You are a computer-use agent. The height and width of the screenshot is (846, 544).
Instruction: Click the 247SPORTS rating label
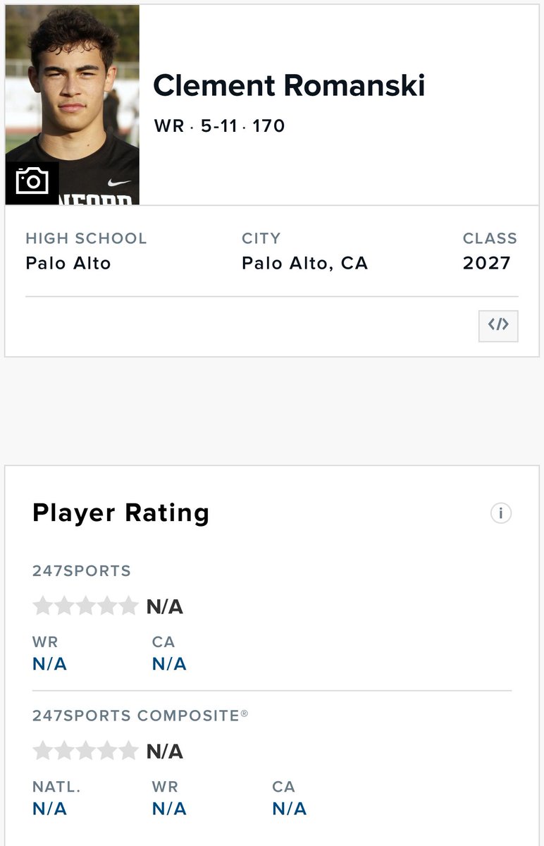[82, 571]
